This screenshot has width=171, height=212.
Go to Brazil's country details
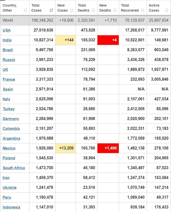[x=8, y=50]
